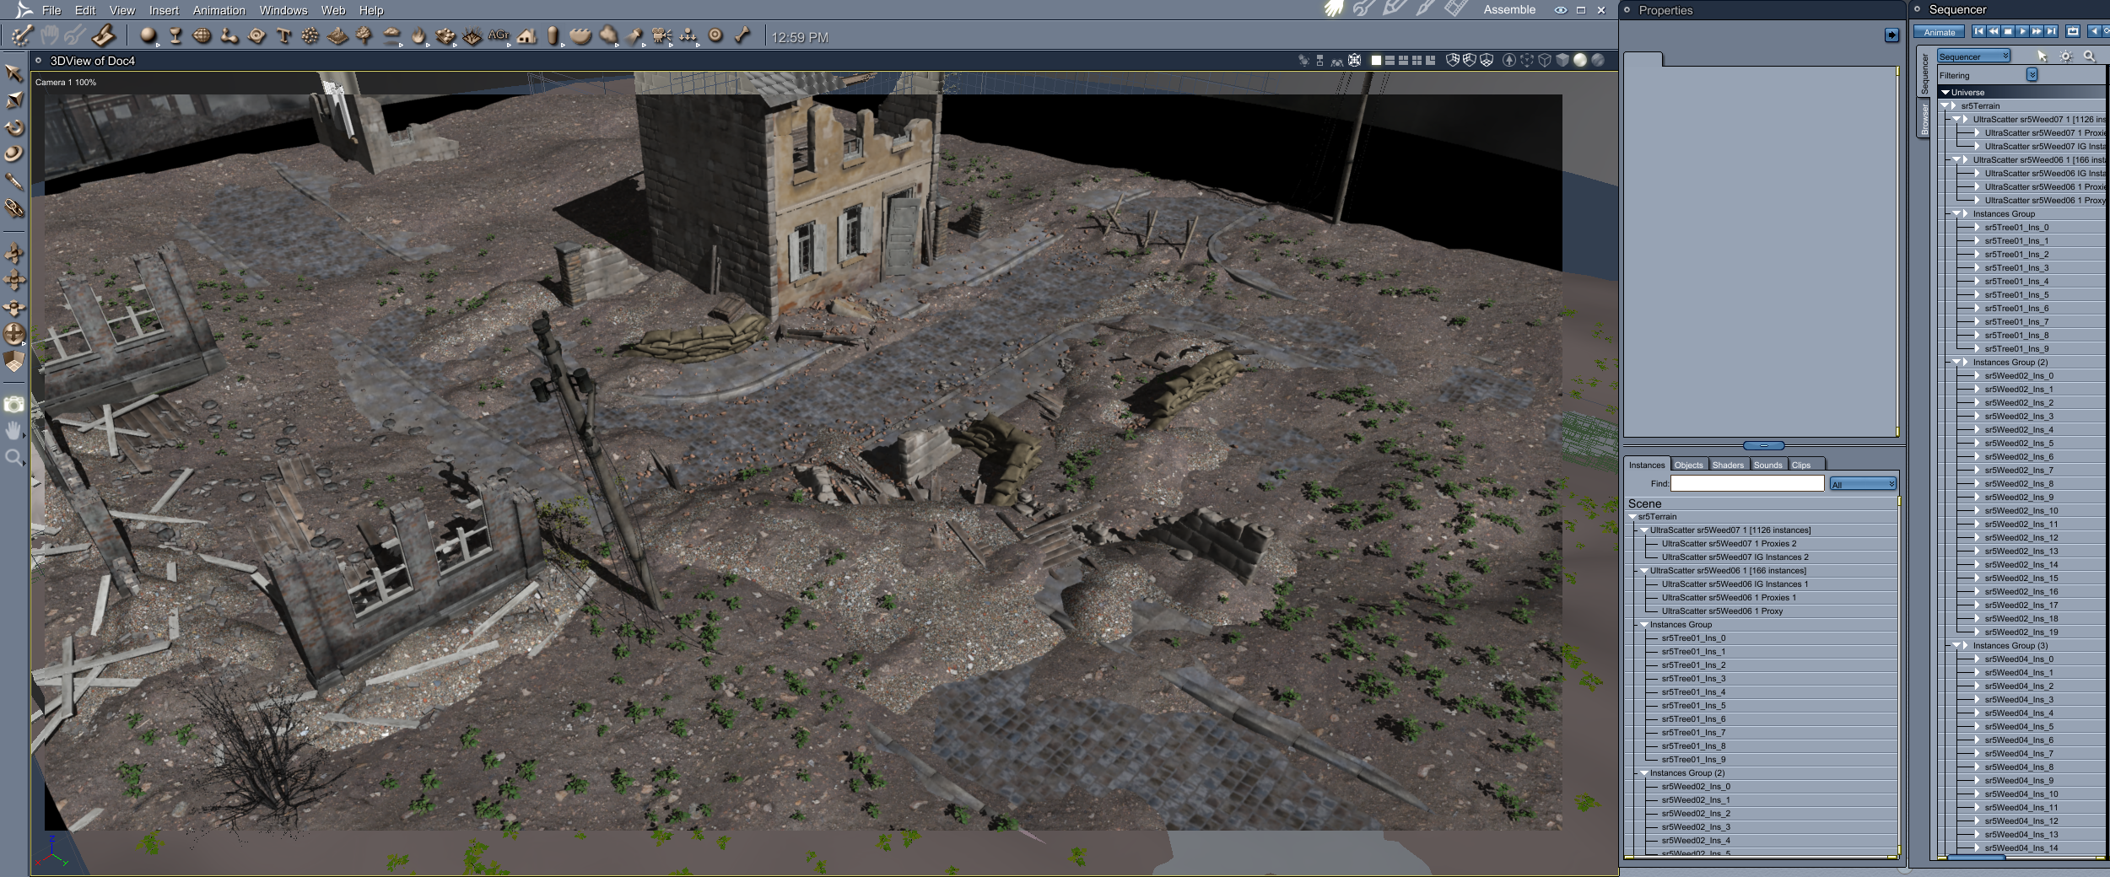
Task: Open the Render room (film strip icon)
Action: [1455, 9]
